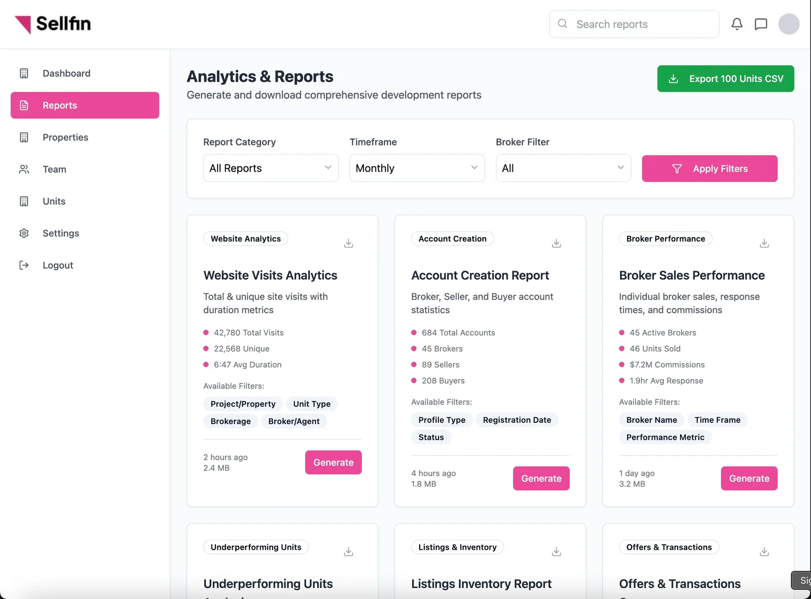
Task: Click Apply Filters button
Action: pos(710,169)
